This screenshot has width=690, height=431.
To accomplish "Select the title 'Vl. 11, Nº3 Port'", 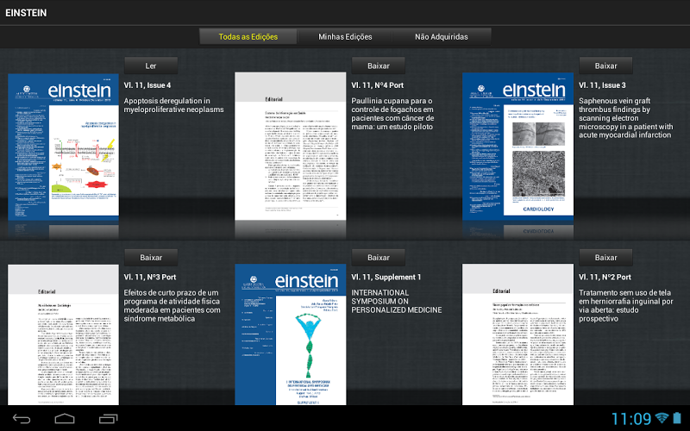I will [x=150, y=277].
